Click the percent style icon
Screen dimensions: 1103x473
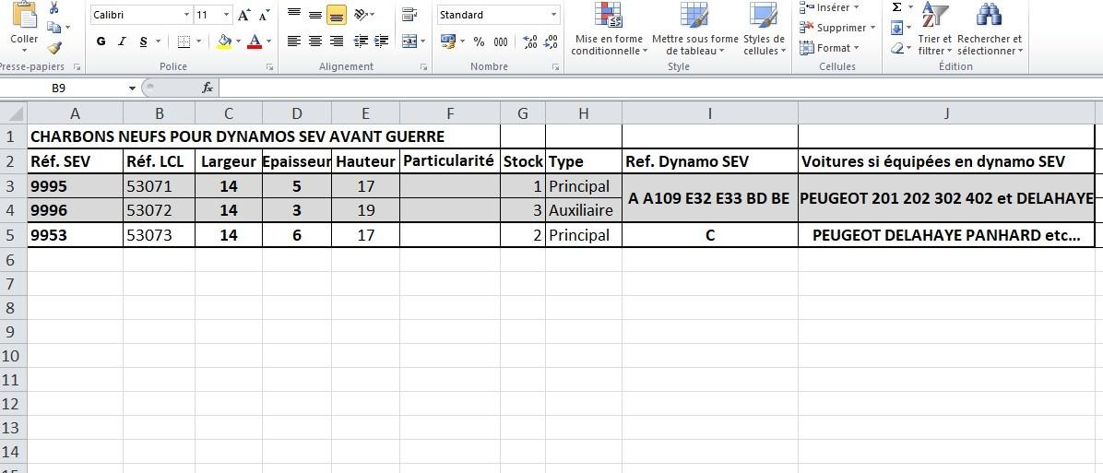point(479,41)
